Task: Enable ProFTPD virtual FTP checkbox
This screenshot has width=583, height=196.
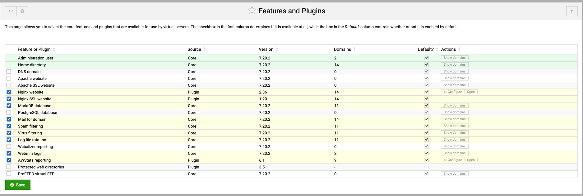Action: point(9,174)
